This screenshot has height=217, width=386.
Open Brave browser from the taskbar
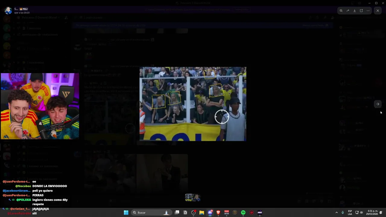tap(218, 212)
